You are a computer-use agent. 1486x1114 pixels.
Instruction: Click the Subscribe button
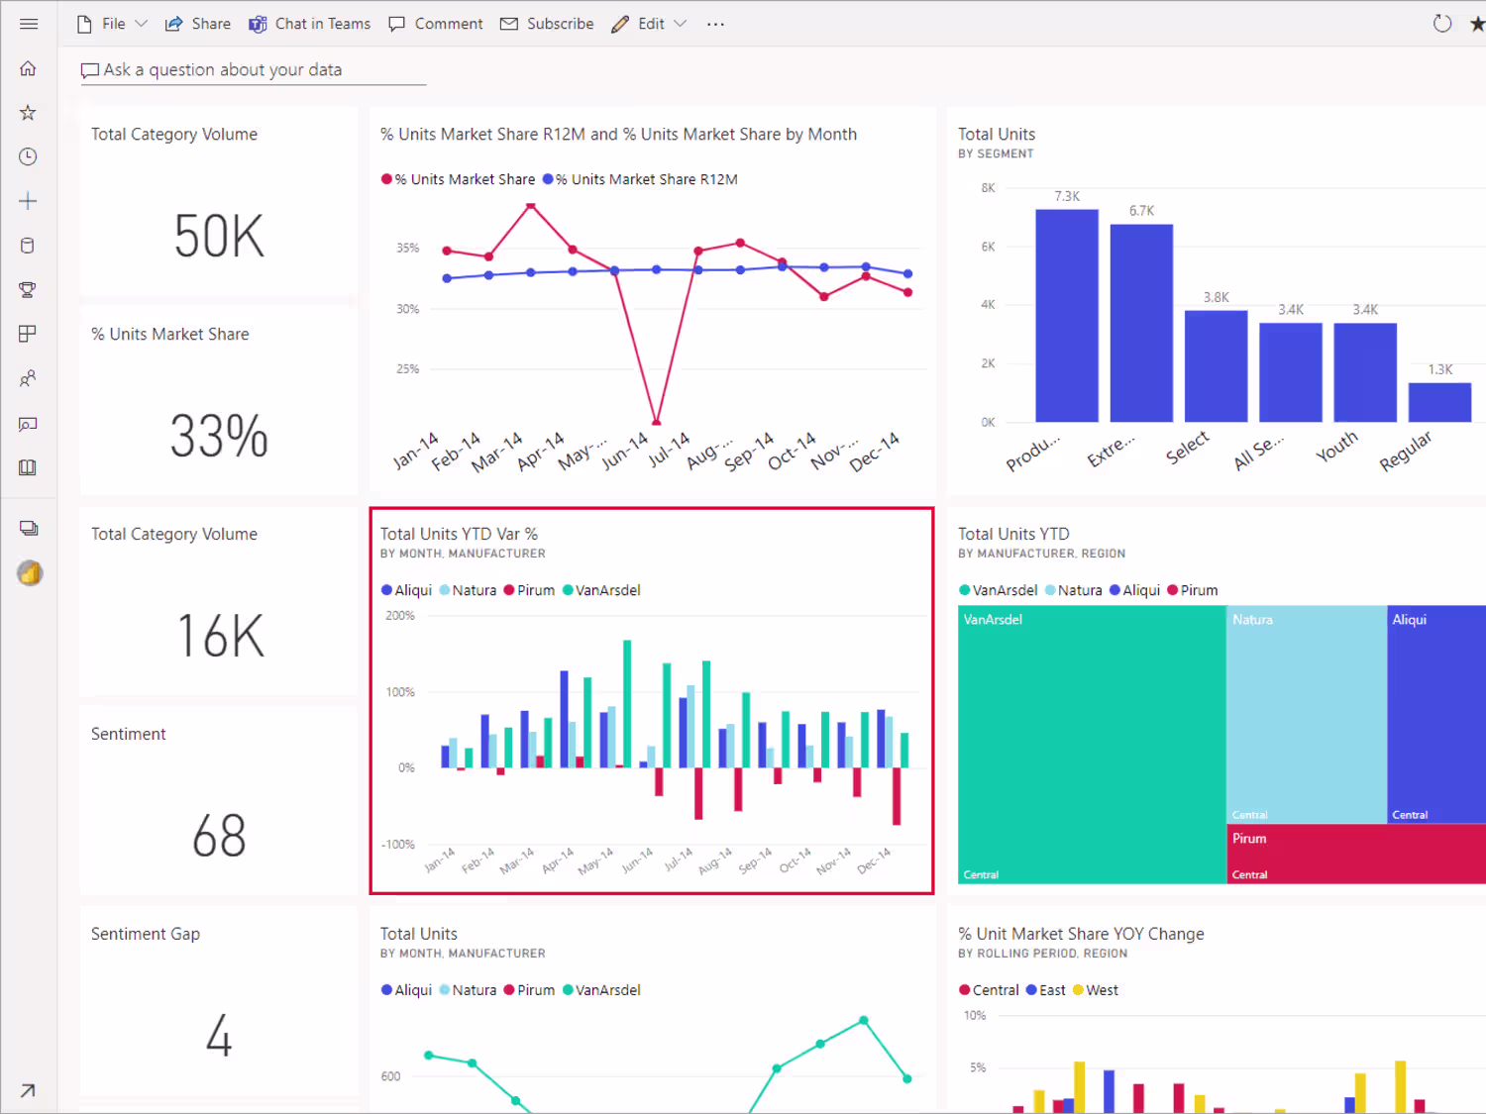click(547, 24)
